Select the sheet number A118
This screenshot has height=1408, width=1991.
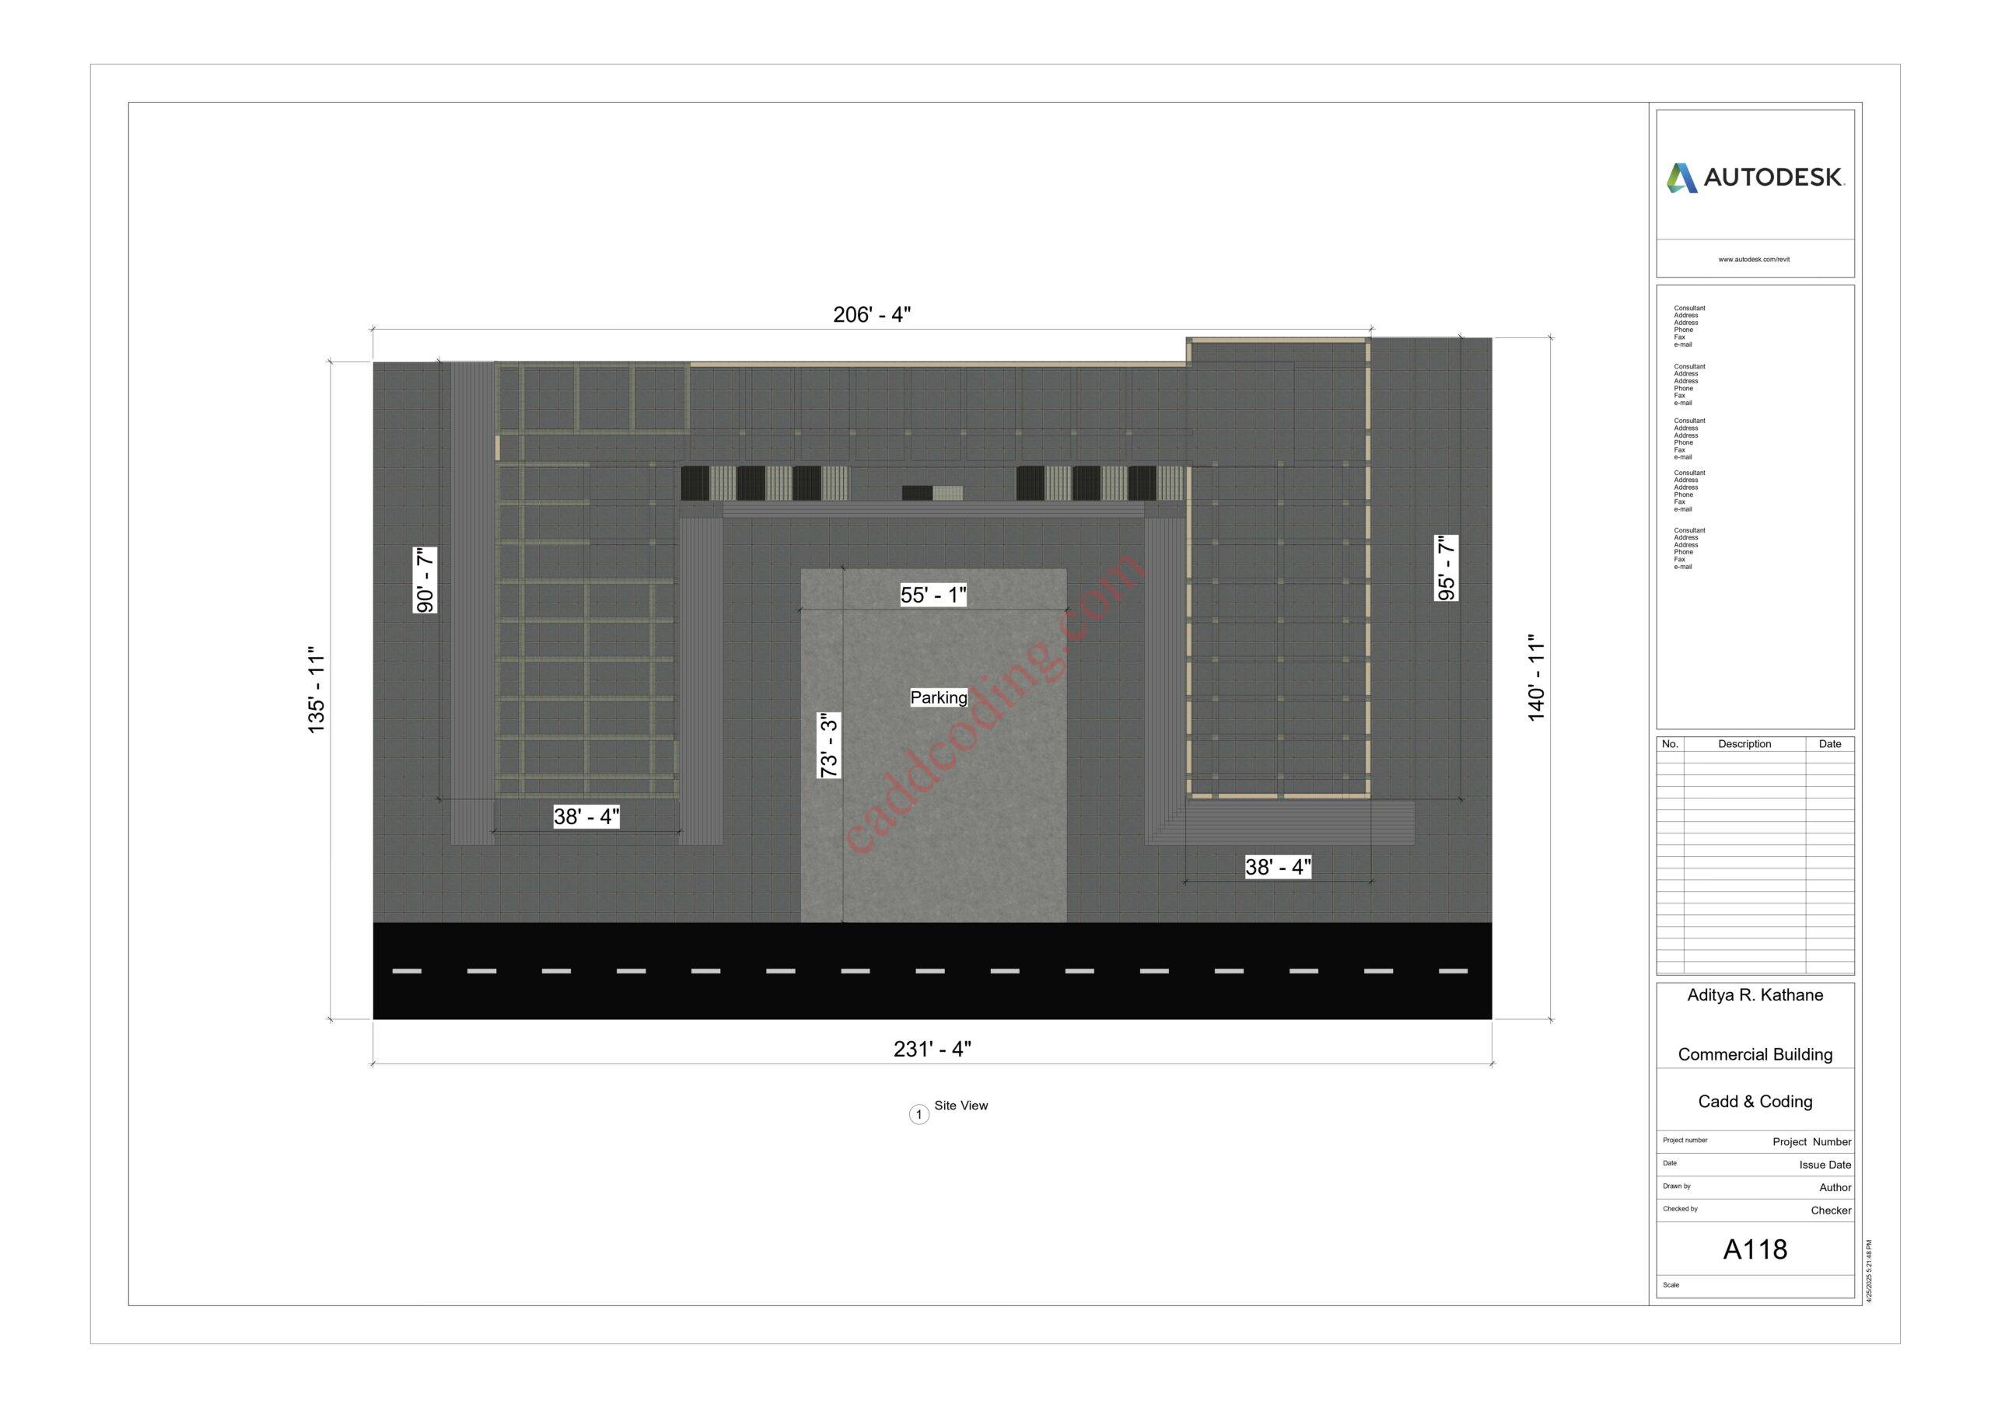tap(1755, 1249)
